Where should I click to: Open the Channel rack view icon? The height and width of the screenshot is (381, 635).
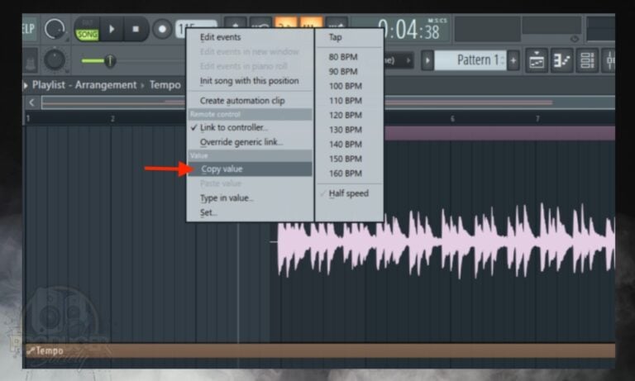pyautogui.click(x=587, y=60)
